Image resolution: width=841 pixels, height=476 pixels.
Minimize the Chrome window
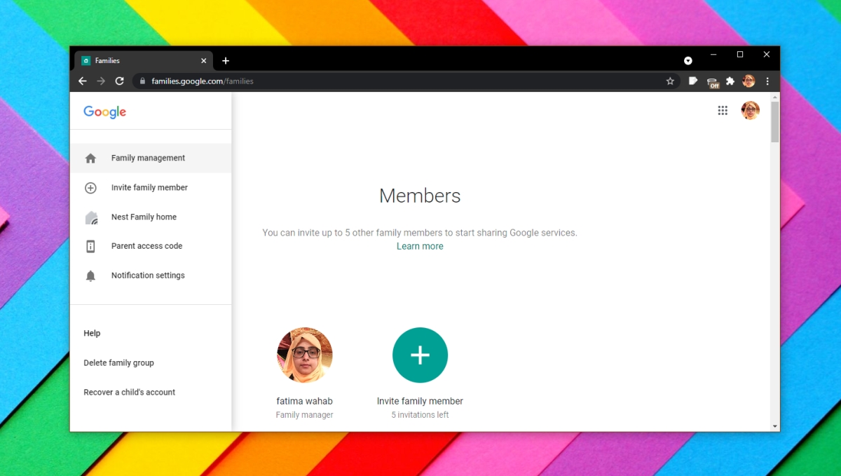click(x=713, y=55)
